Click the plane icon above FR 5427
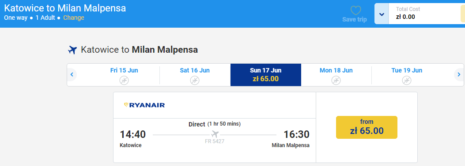The width and height of the screenshot is (465, 166). point(215,134)
